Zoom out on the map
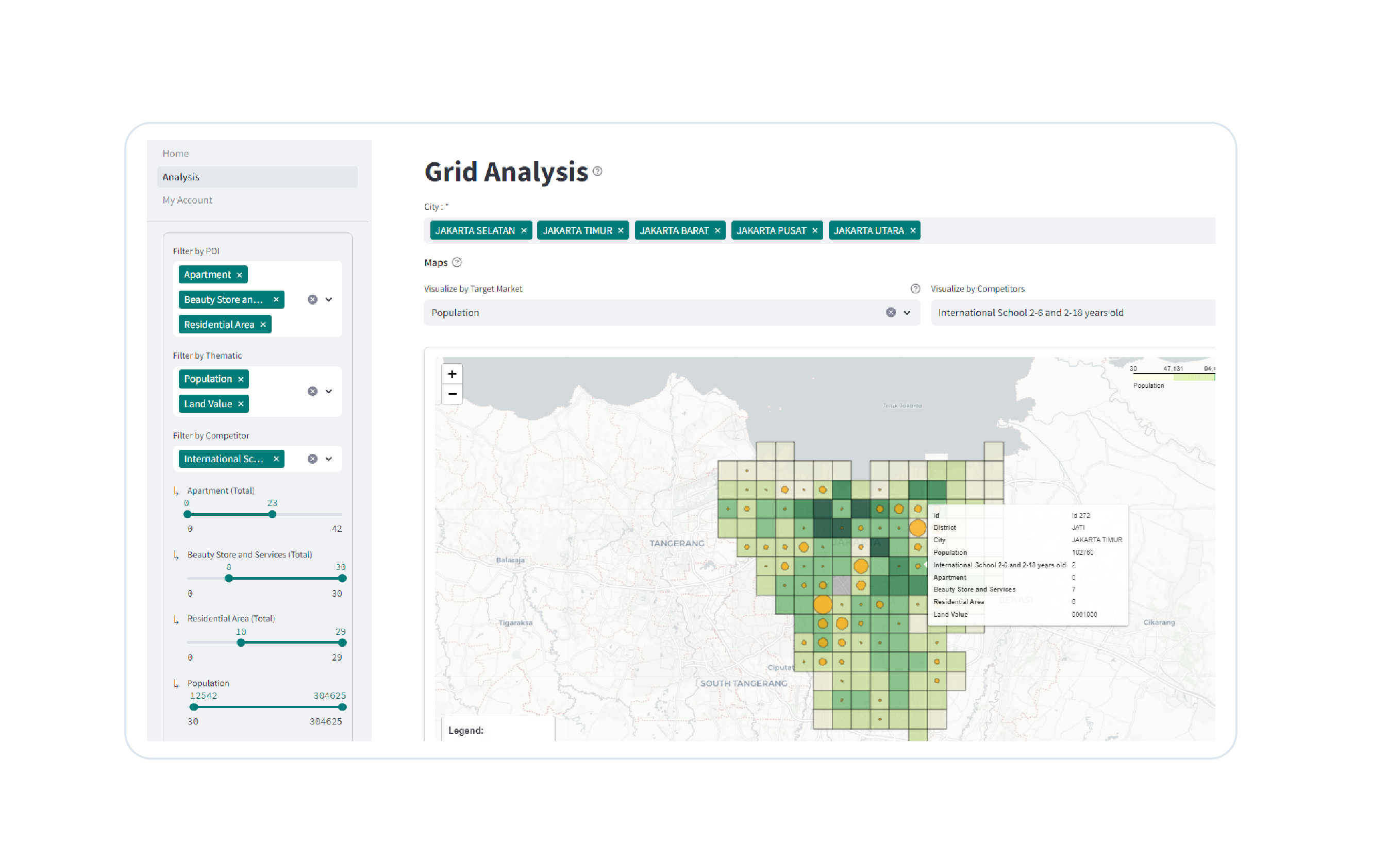This screenshot has height=860, width=1387. [452, 394]
